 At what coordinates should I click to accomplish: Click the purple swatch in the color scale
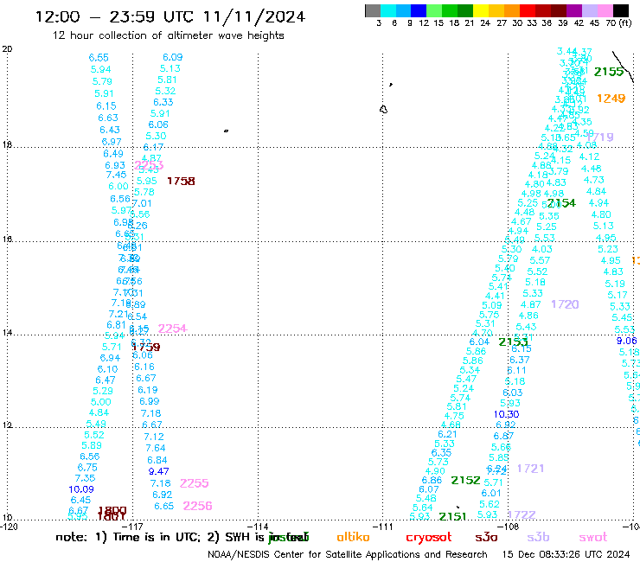point(574,10)
